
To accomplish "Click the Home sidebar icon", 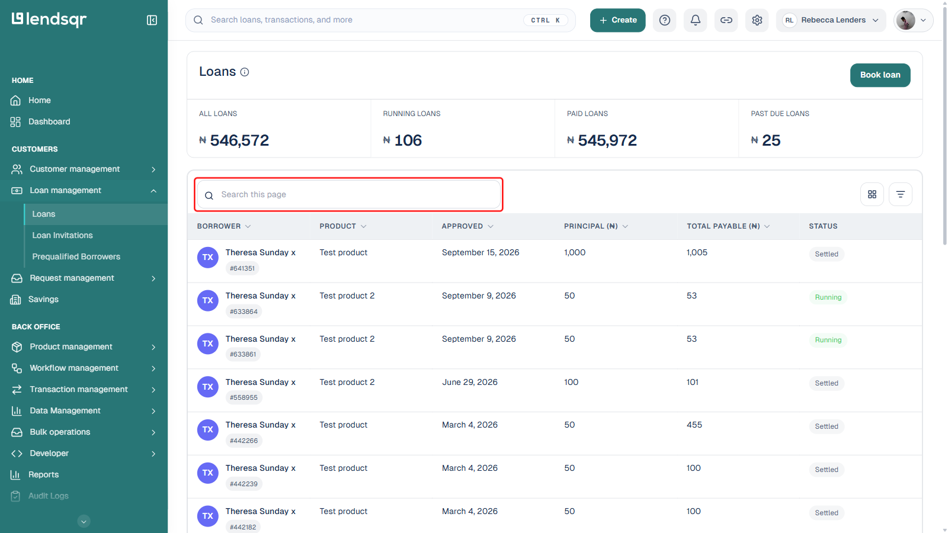I will pyautogui.click(x=16, y=101).
